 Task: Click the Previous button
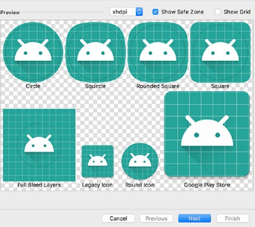(x=156, y=218)
